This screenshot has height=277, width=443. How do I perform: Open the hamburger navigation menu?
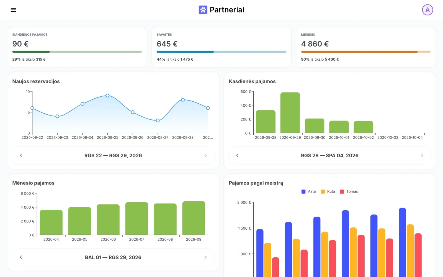tap(14, 10)
